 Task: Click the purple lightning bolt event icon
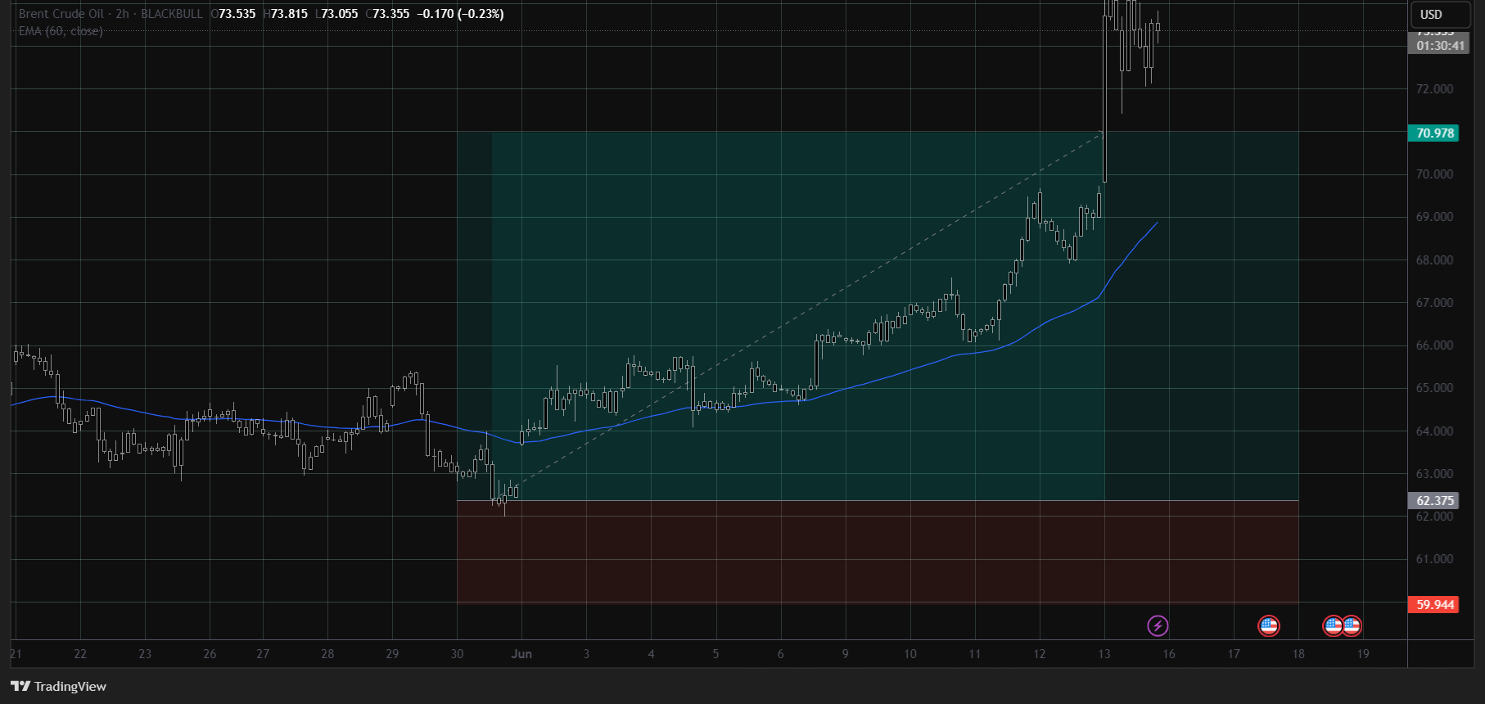click(x=1158, y=626)
